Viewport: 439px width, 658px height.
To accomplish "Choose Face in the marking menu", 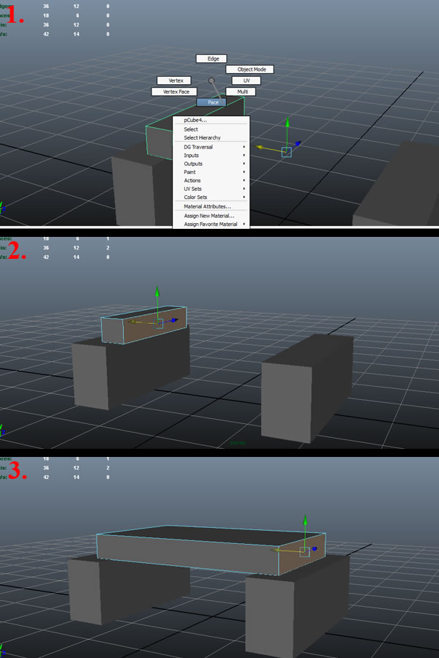I will 212,102.
